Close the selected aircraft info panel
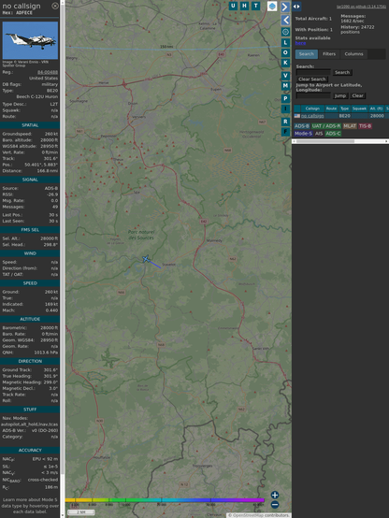This screenshot has width=389, height=518. pyautogui.click(x=55, y=6)
